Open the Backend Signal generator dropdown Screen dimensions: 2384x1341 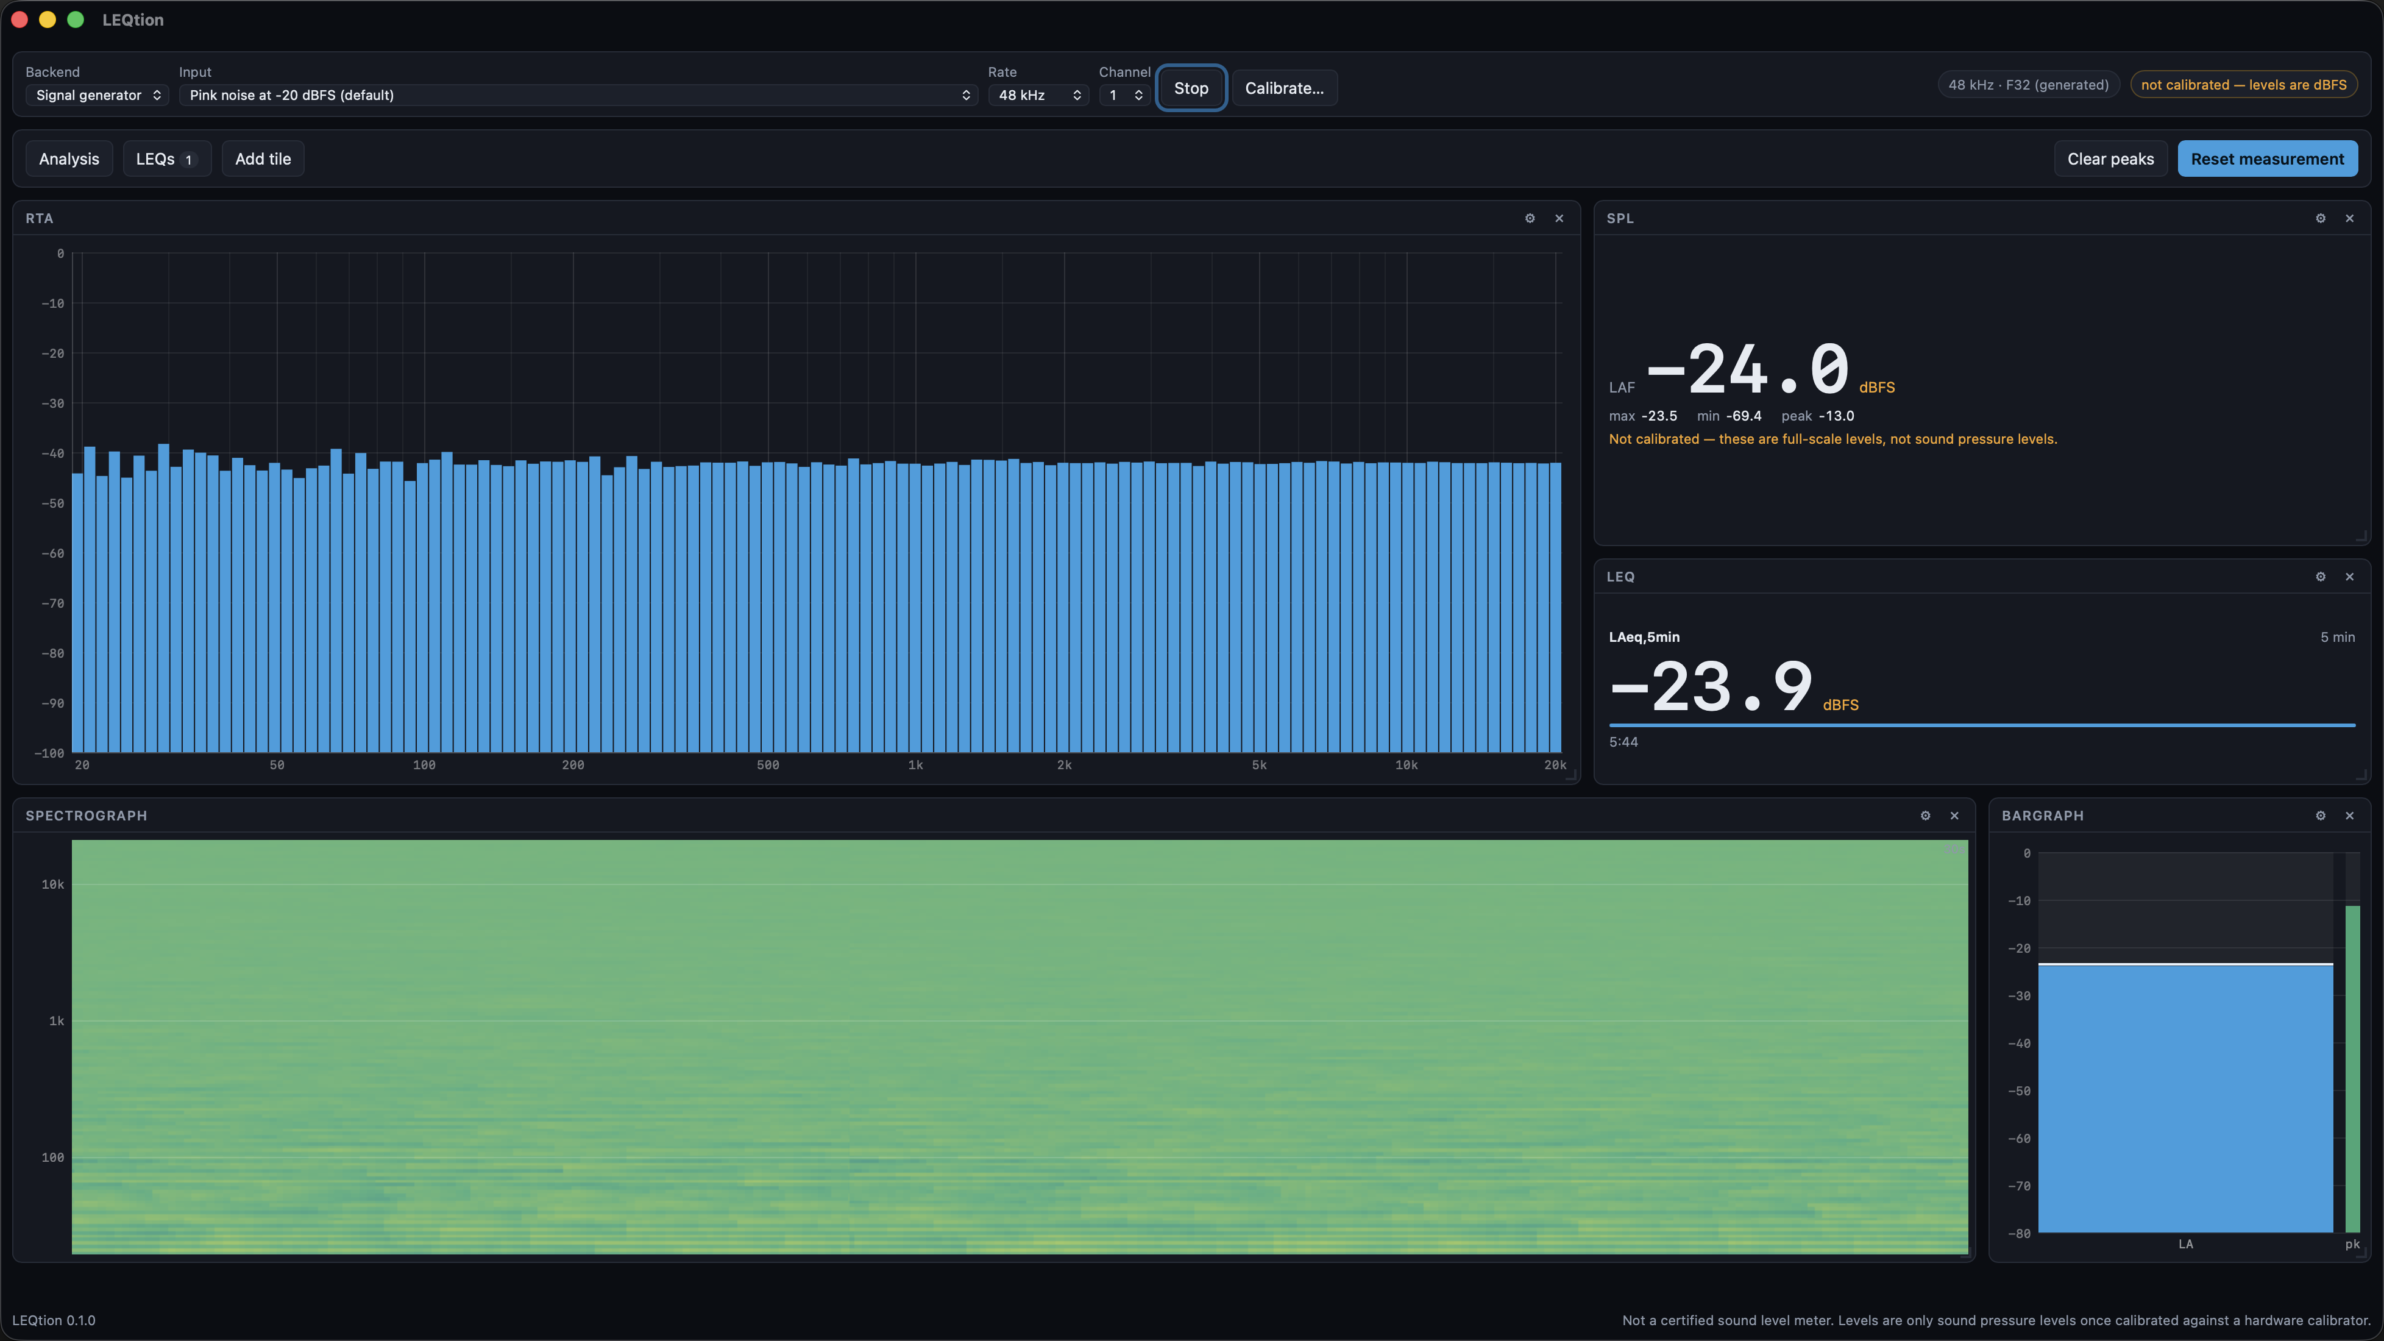(97, 95)
